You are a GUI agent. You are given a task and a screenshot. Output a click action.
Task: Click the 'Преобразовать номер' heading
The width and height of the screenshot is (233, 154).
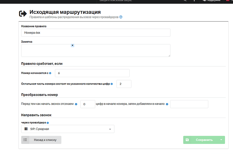click(x=40, y=95)
